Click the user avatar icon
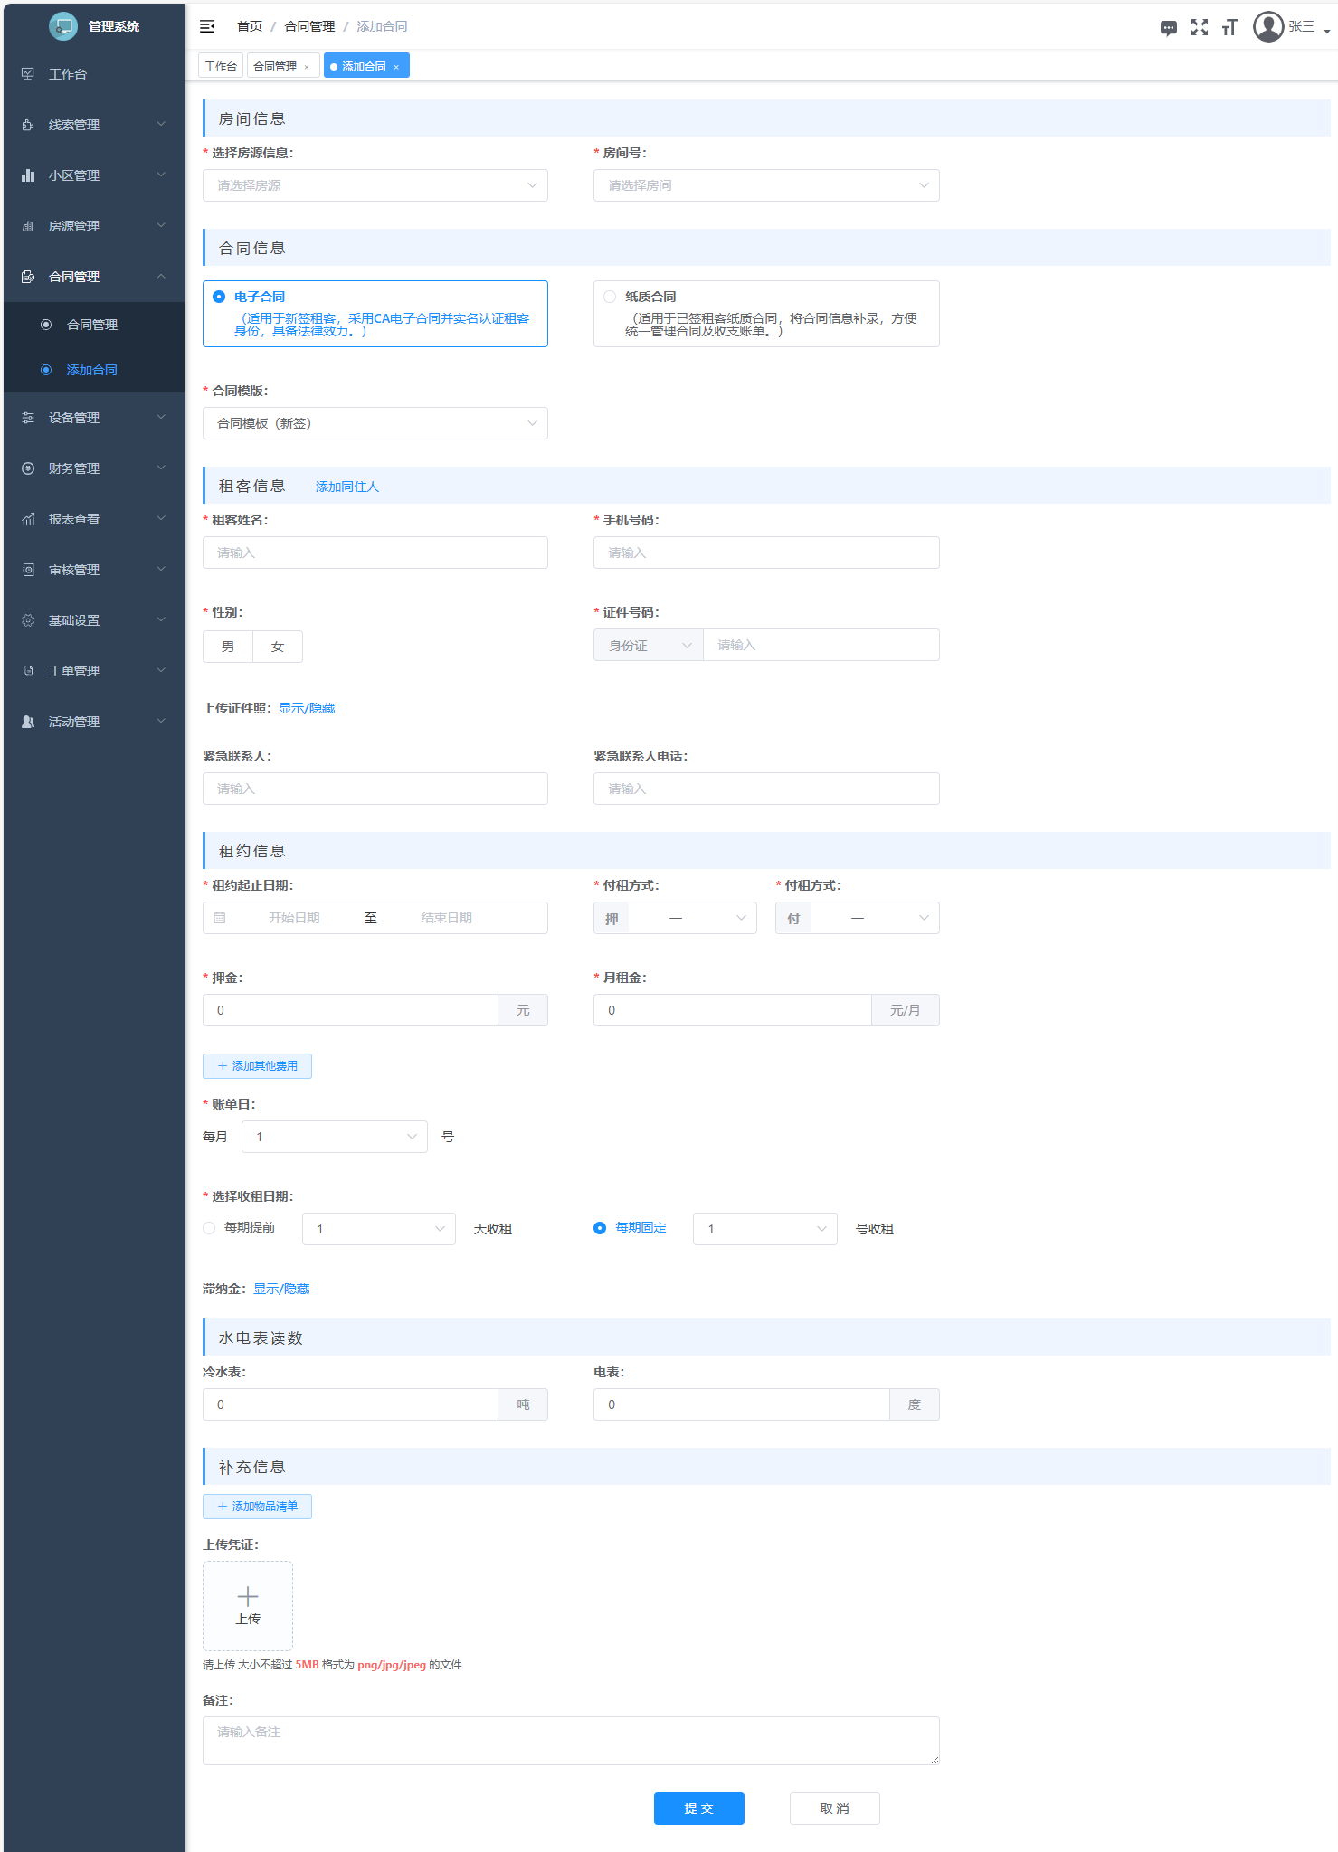1338x1852 pixels. tap(1268, 27)
